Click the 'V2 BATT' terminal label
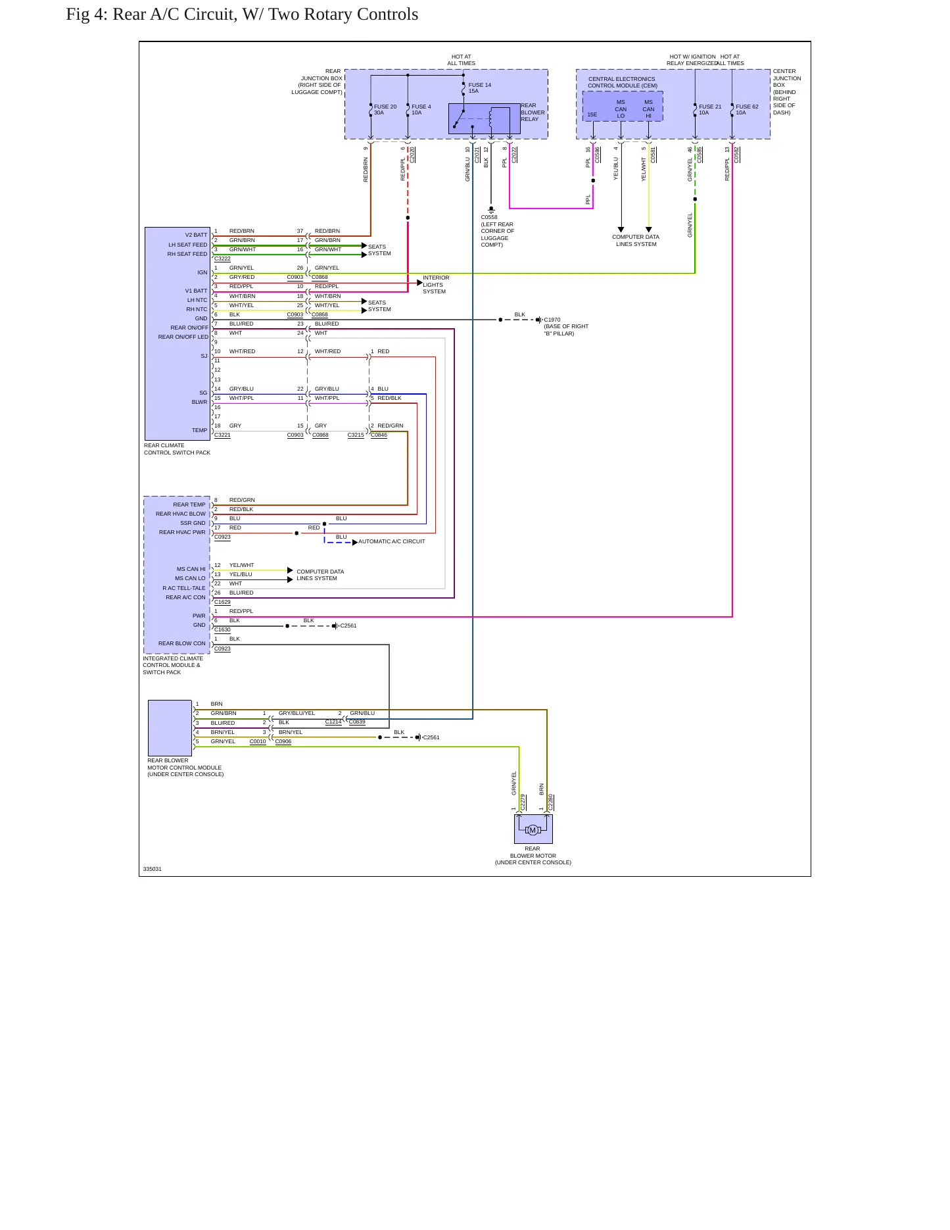Image resolution: width=950 pixels, height=1230 pixels. (x=196, y=235)
